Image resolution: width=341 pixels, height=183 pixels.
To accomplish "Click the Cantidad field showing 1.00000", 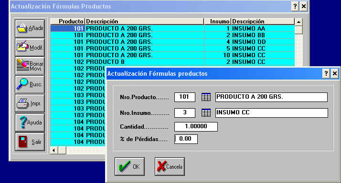I will (x=196, y=127).
